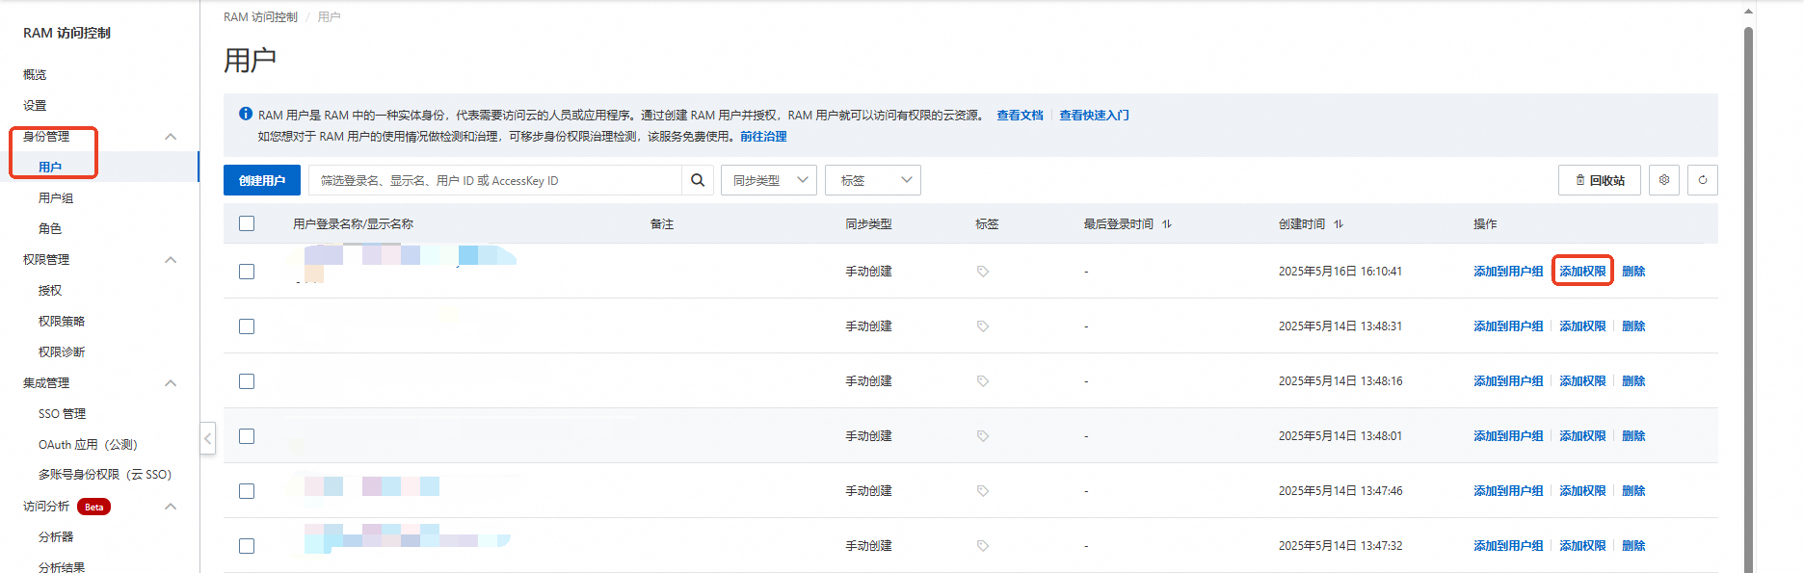Open 概览 in the sidebar
The width and height of the screenshot is (1804, 573).
coord(35,74)
